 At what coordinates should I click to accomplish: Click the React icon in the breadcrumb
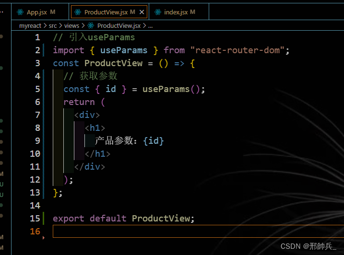click(x=91, y=26)
